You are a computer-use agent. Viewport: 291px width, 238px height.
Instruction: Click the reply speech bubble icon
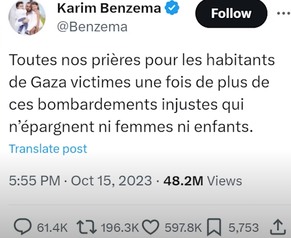23,226
